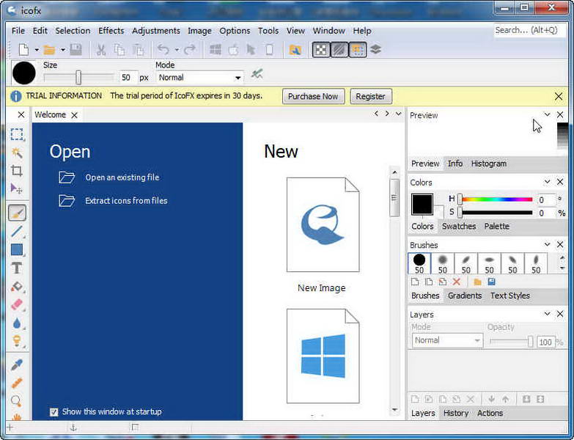Screen dimensions: 574x440
Task: Expand the Colors panel options chevron
Action: click(x=547, y=182)
